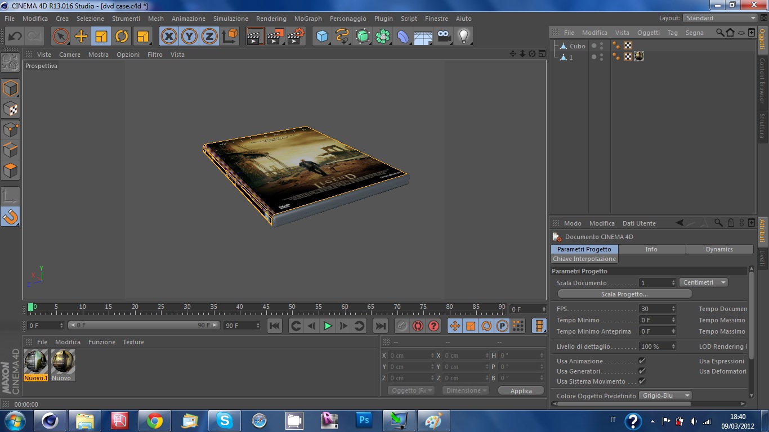Expand the Layout Standard dropdown
This screenshot has height=432, width=769.
click(x=721, y=18)
